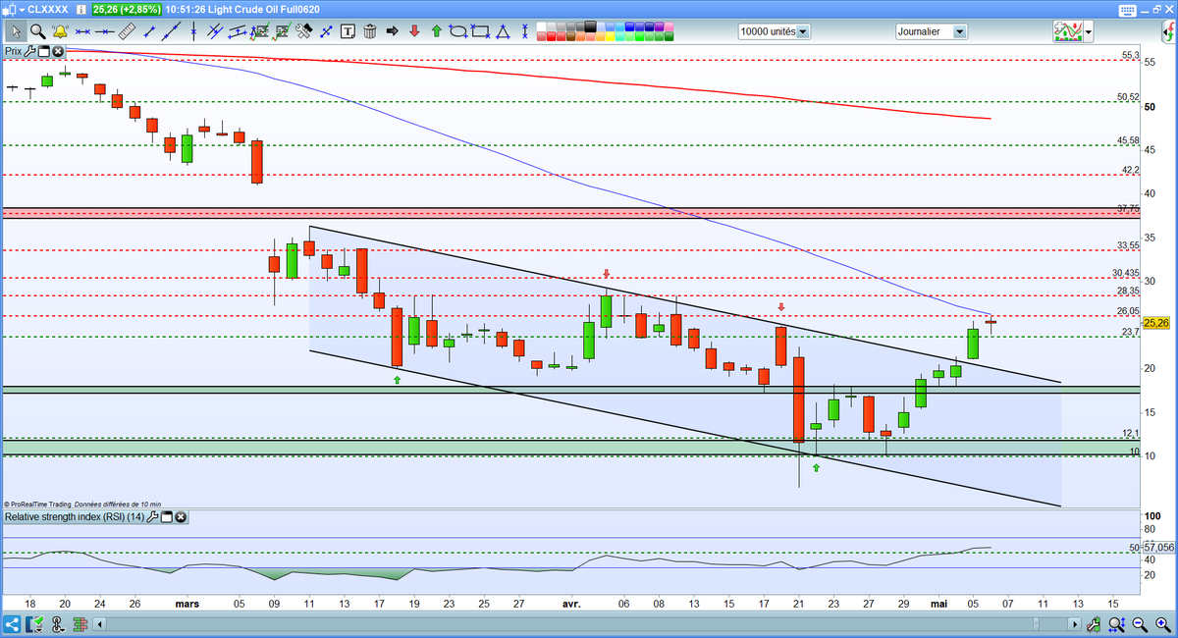1178x638 pixels.
Task: Click the 37,75 price level label
Action: pyautogui.click(x=1128, y=208)
